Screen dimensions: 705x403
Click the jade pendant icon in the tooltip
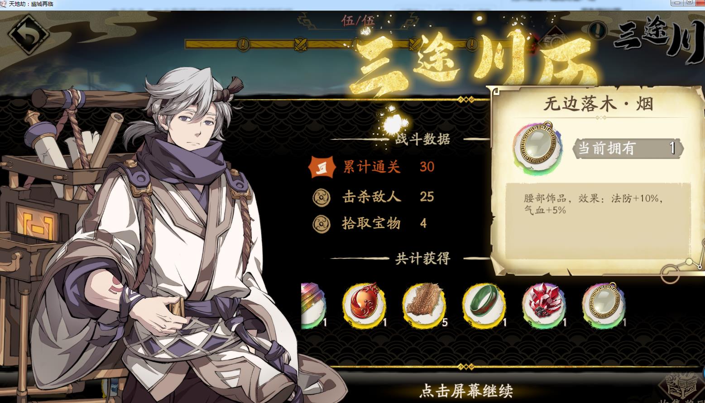tap(538, 148)
